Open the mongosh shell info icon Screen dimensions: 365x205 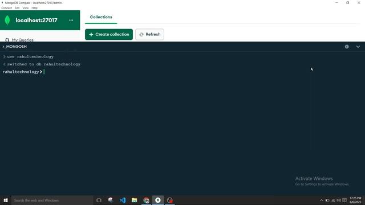pos(347,47)
